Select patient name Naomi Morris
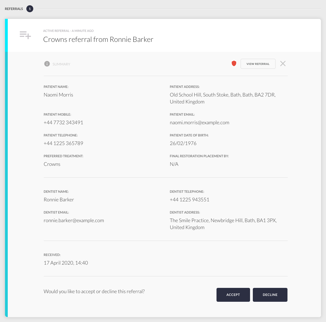Screen dimensions: 326x322 click(x=58, y=95)
